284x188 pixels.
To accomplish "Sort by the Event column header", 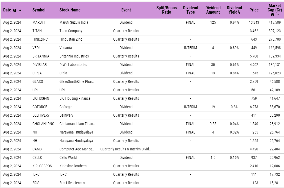I will click(126, 10).
